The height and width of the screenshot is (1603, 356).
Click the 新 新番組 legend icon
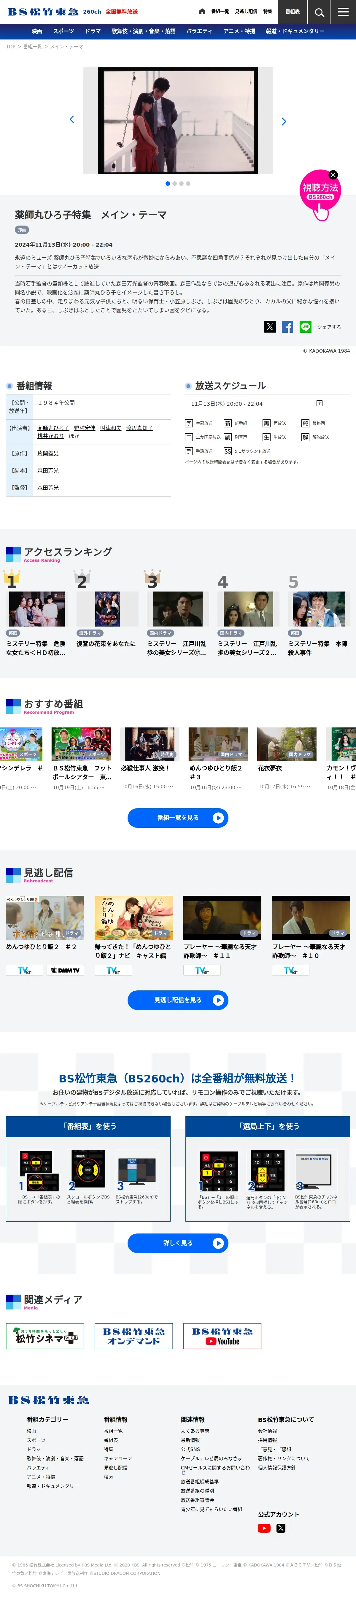tap(227, 423)
